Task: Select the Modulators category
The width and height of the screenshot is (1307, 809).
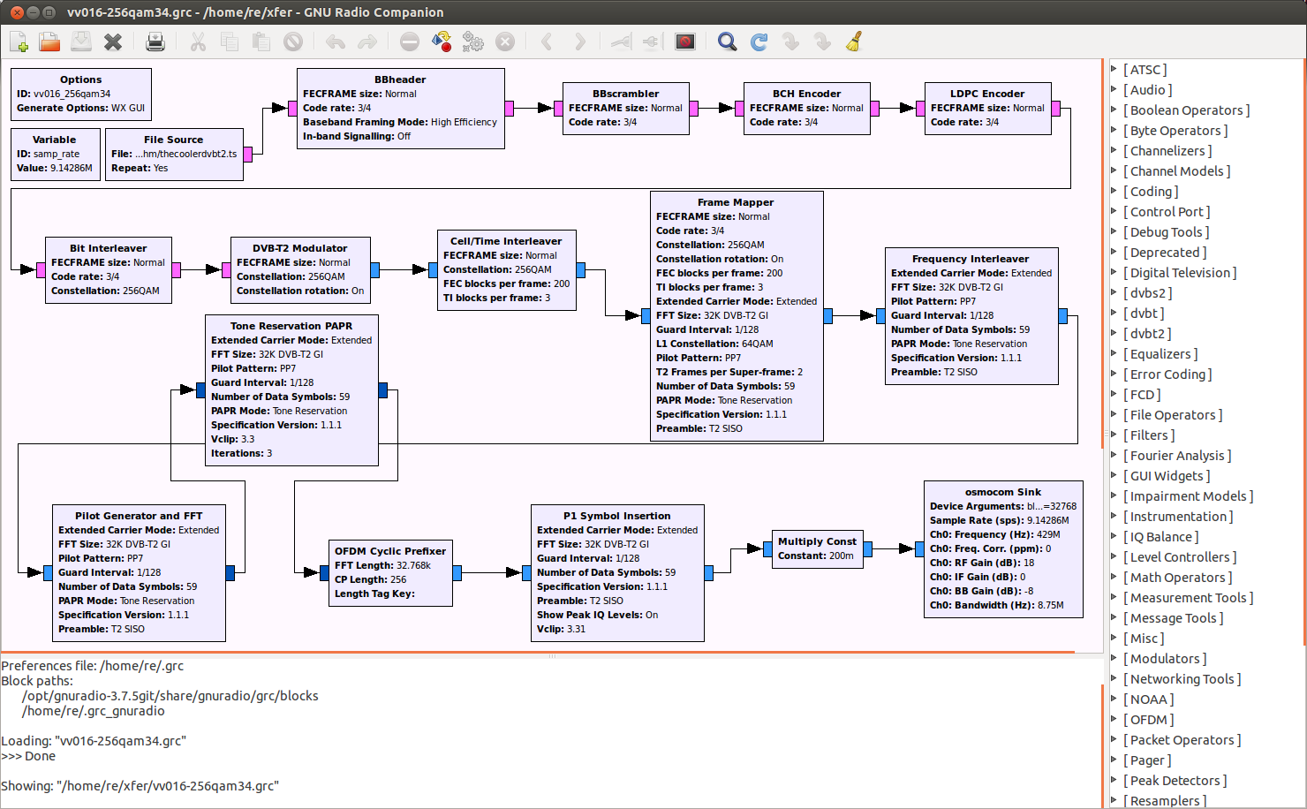Action: [1165, 658]
